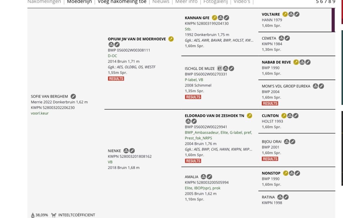
Task: Click the RESULTS button under OPIUM JW VAN DE MOERHOEVE
Action: pyautogui.click(x=116, y=79)
